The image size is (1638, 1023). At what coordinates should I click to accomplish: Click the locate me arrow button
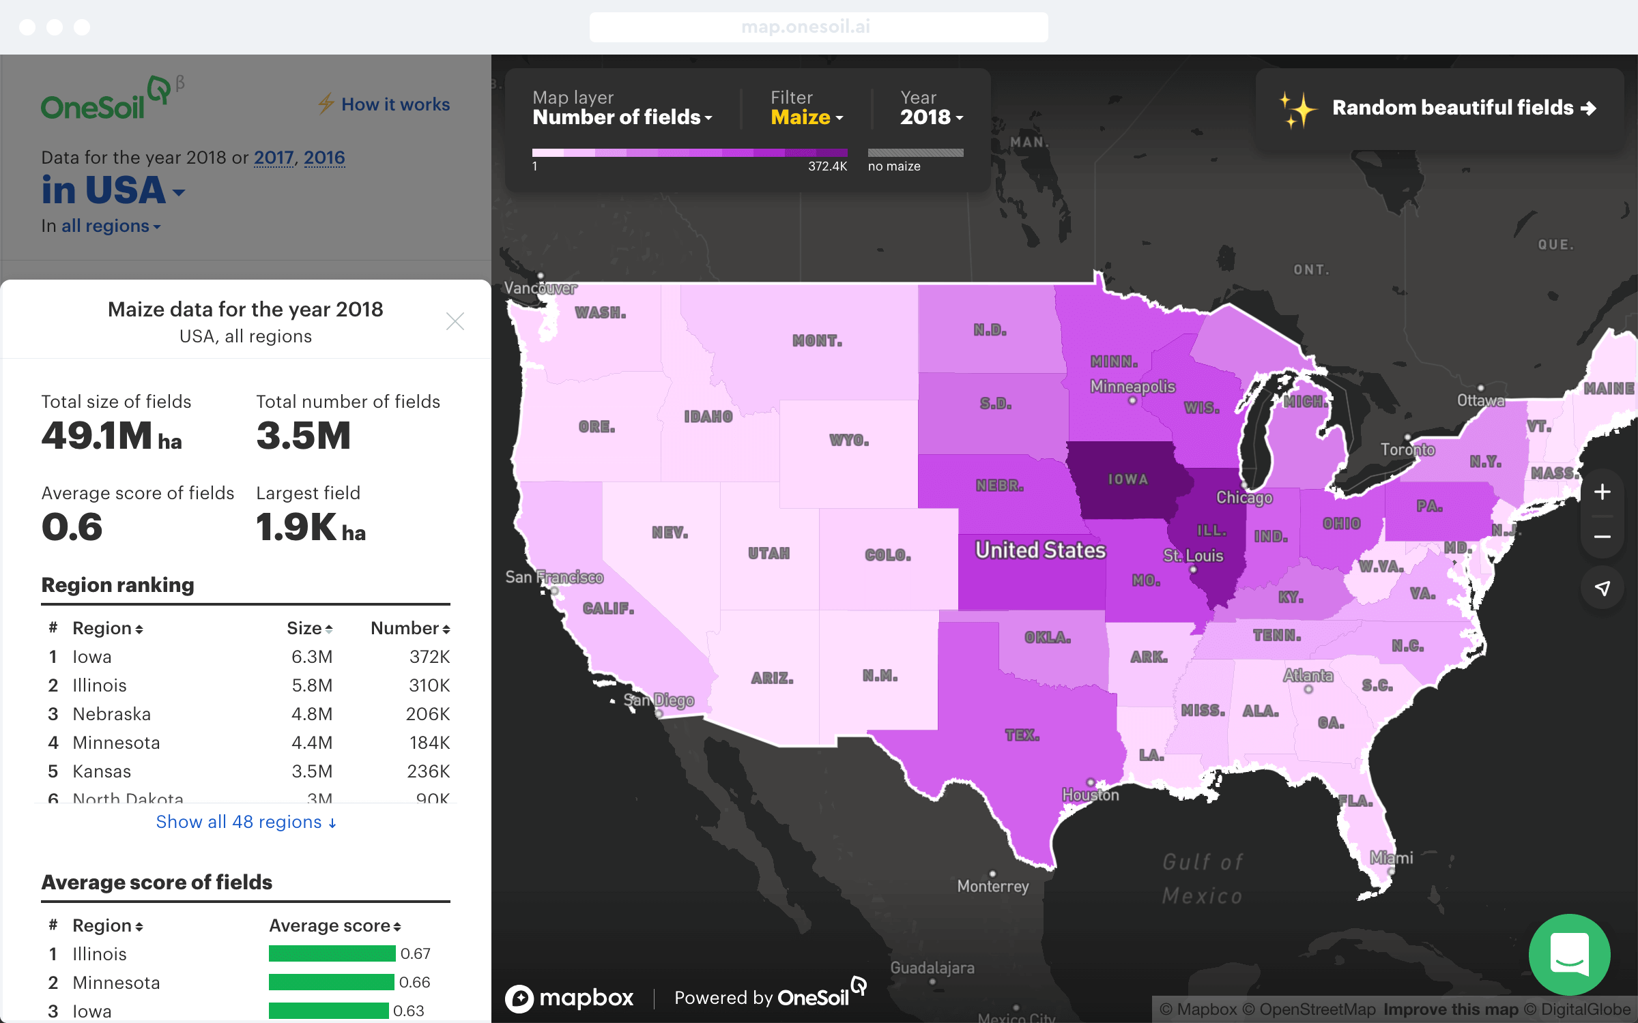point(1602,587)
